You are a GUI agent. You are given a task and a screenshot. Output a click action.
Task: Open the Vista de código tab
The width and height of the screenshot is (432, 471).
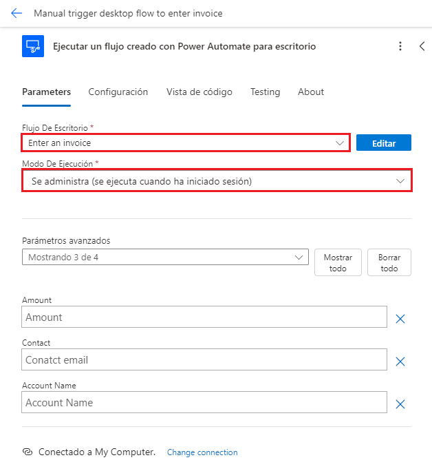(x=199, y=92)
